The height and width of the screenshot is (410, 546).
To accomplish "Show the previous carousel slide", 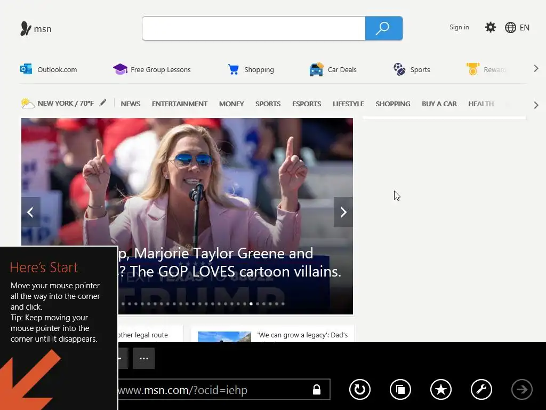I will coord(30,212).
